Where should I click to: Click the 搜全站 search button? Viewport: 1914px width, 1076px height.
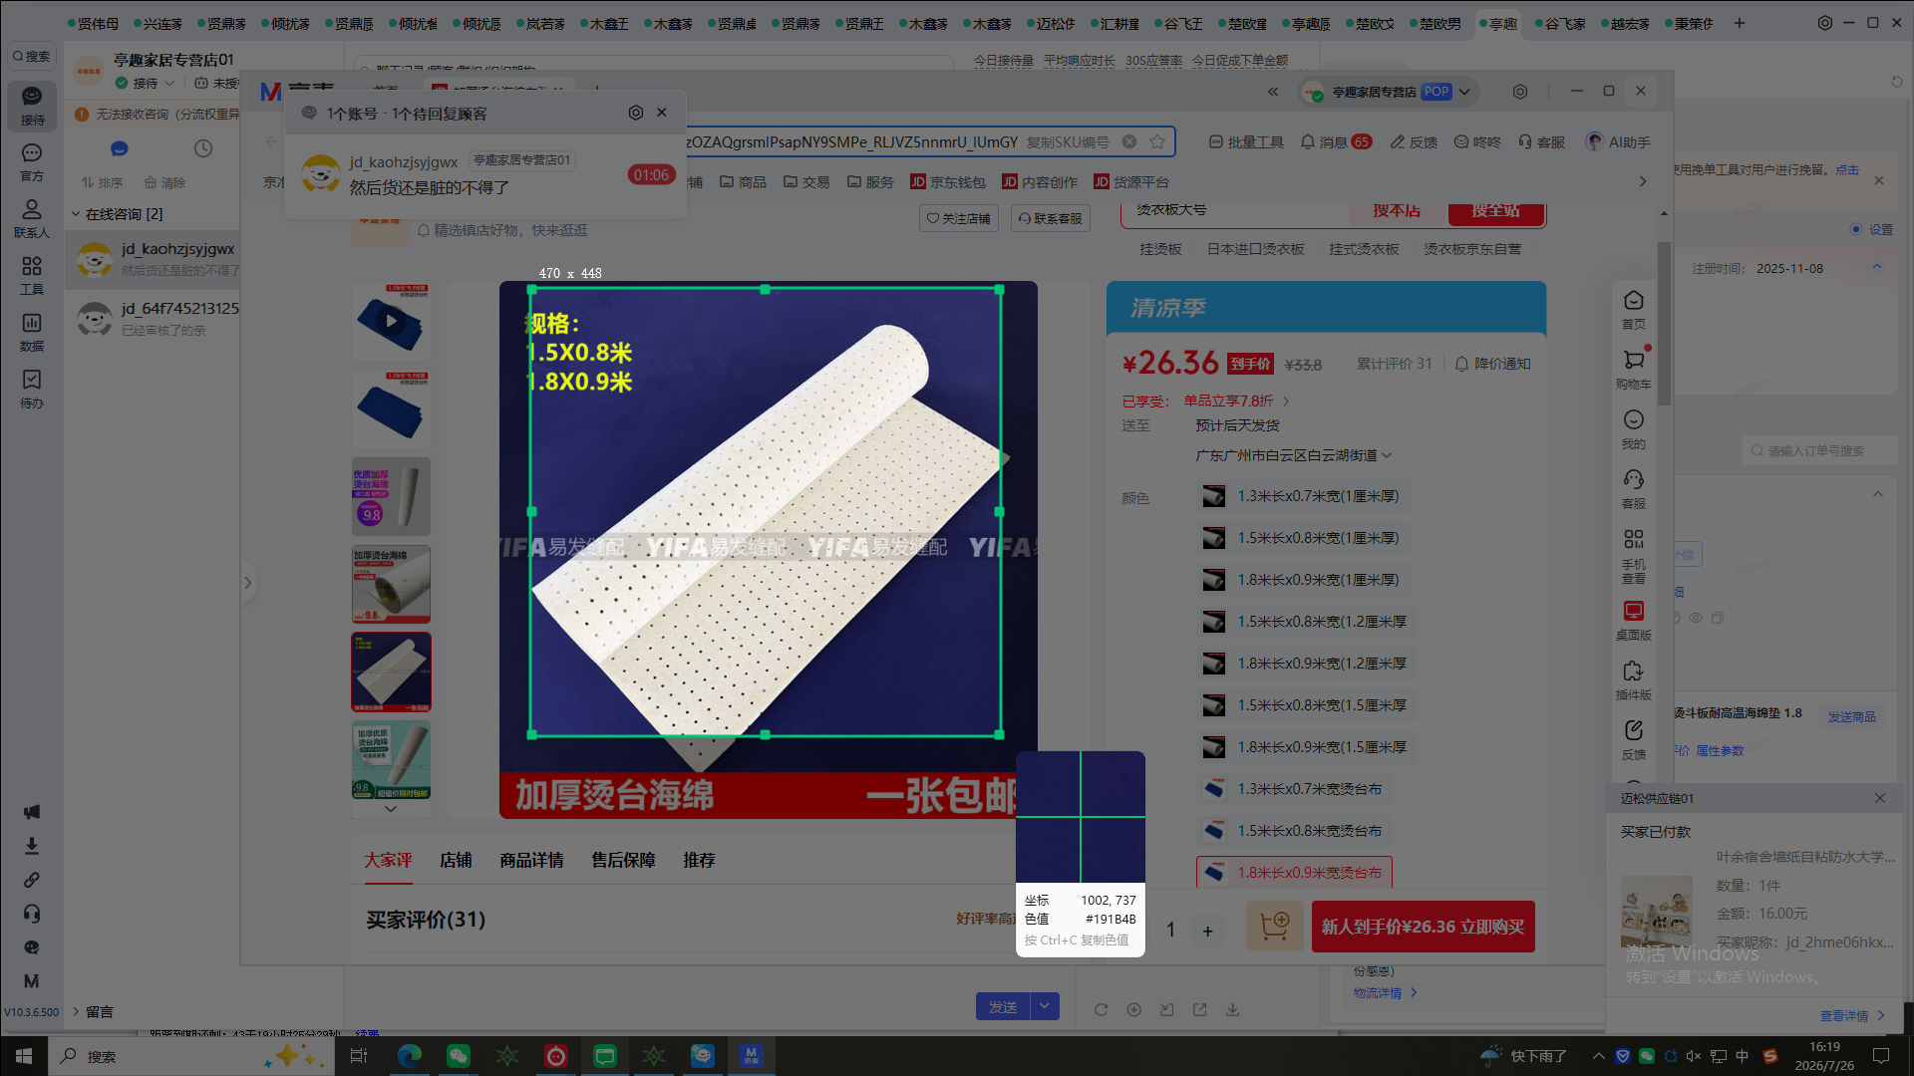(x=1495, y=212)
